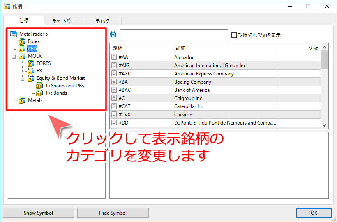Select the Caterpillar Inc cell

click(x=226, y=106)
